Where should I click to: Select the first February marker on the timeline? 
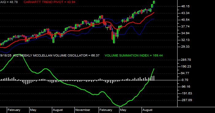[x=14, y=110]
